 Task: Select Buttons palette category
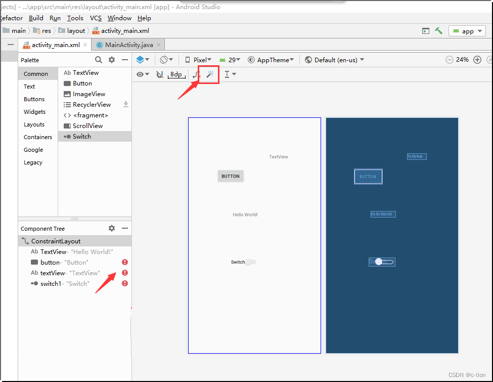coord(38,99)
